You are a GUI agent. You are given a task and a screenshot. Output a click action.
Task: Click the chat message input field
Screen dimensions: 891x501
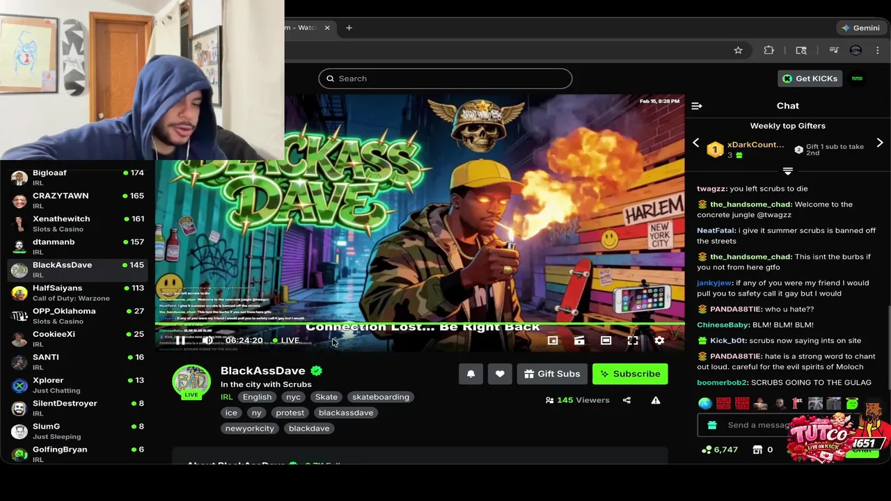pos(757,425)
